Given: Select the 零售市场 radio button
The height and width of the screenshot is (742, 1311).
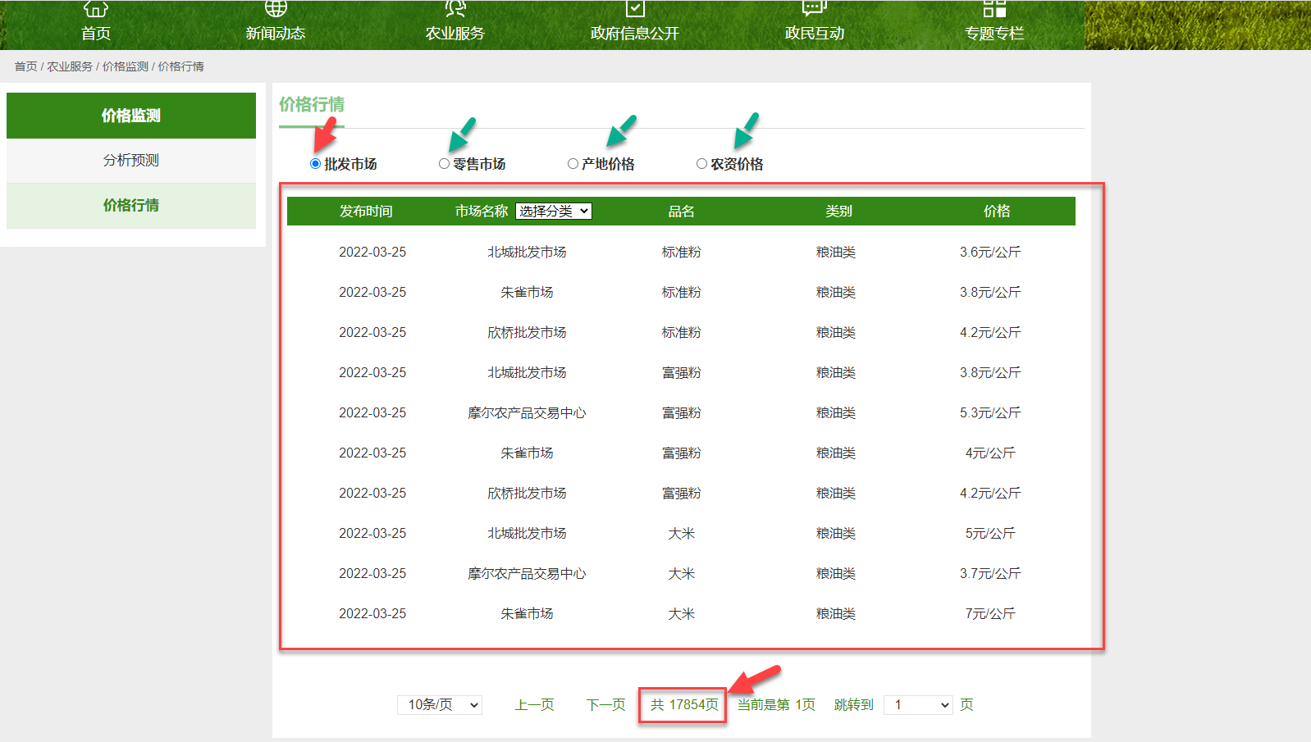Looking at the screenshot, I should click(444, 164).
